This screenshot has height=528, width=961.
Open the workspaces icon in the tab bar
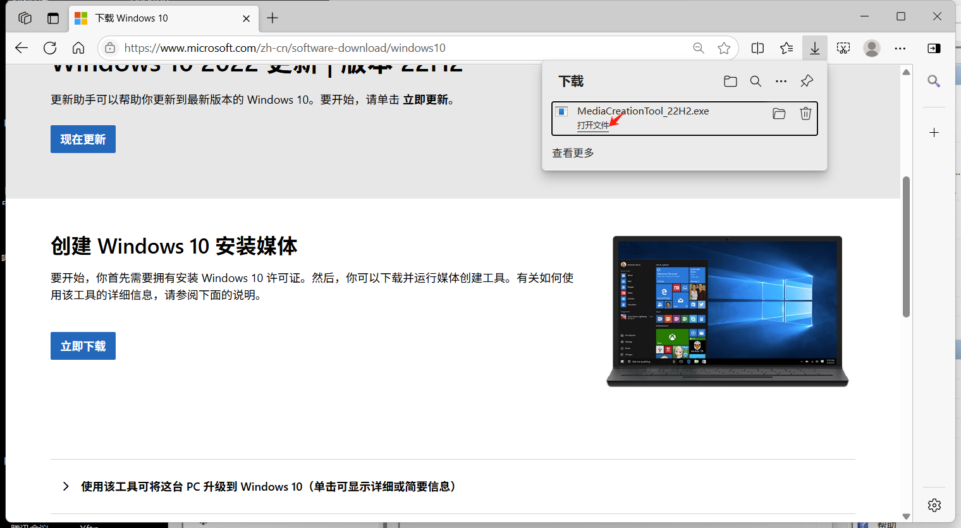[25, 18]
